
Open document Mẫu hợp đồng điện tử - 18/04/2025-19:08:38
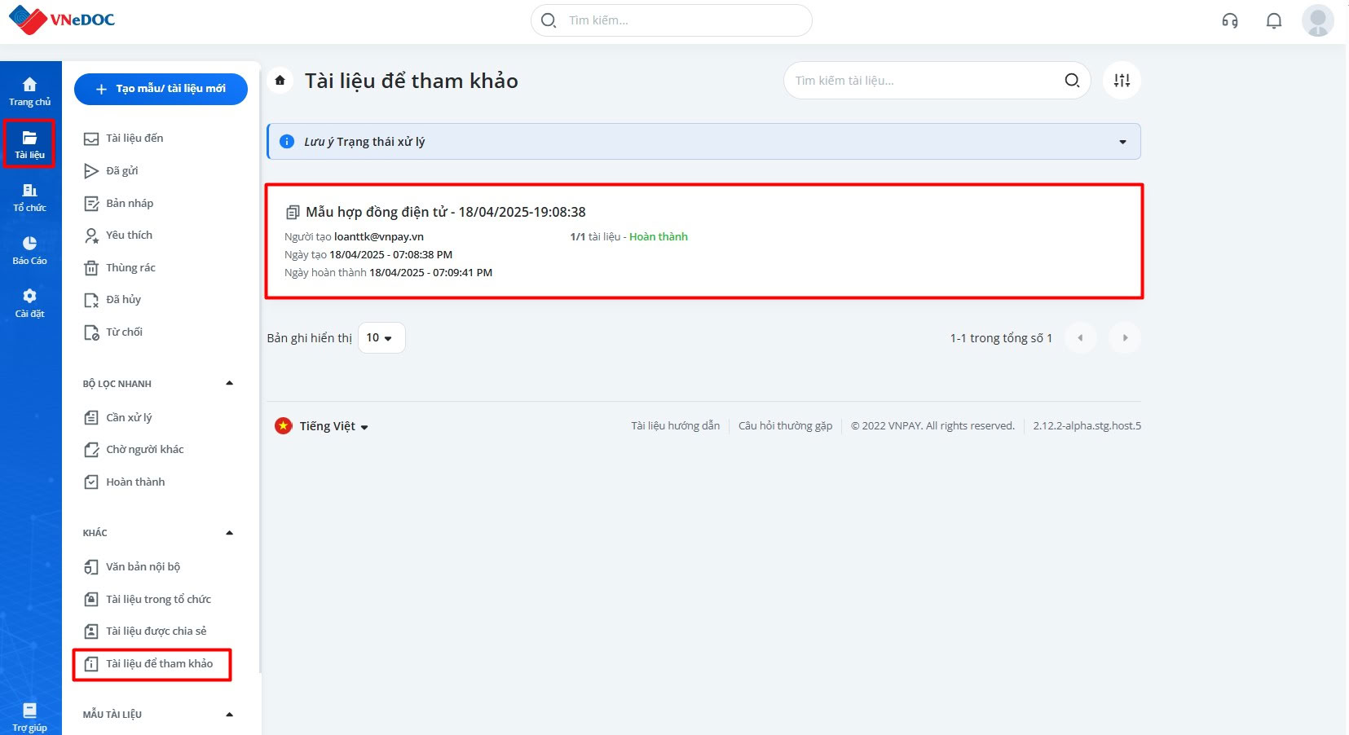pos(445,212)
